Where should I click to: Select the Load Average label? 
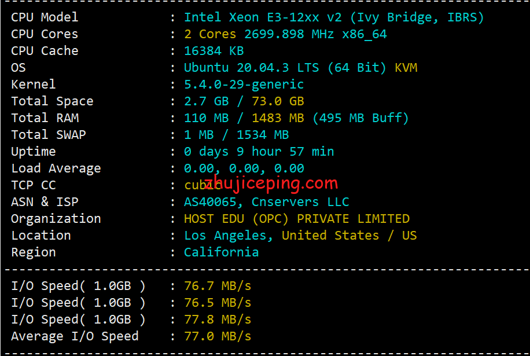(x=56, y=168)
